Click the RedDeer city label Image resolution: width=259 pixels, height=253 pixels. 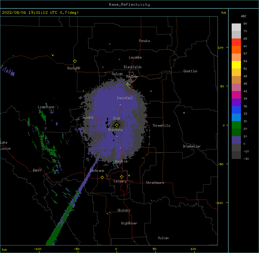point(132,77)
